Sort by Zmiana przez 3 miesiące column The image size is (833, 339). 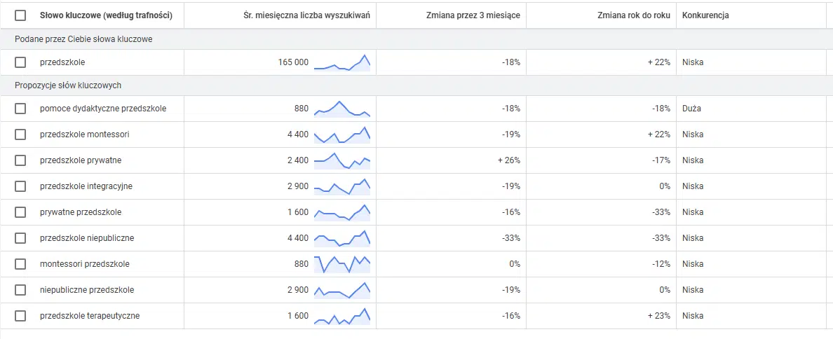pyautogui.click(x=473, y=15)
